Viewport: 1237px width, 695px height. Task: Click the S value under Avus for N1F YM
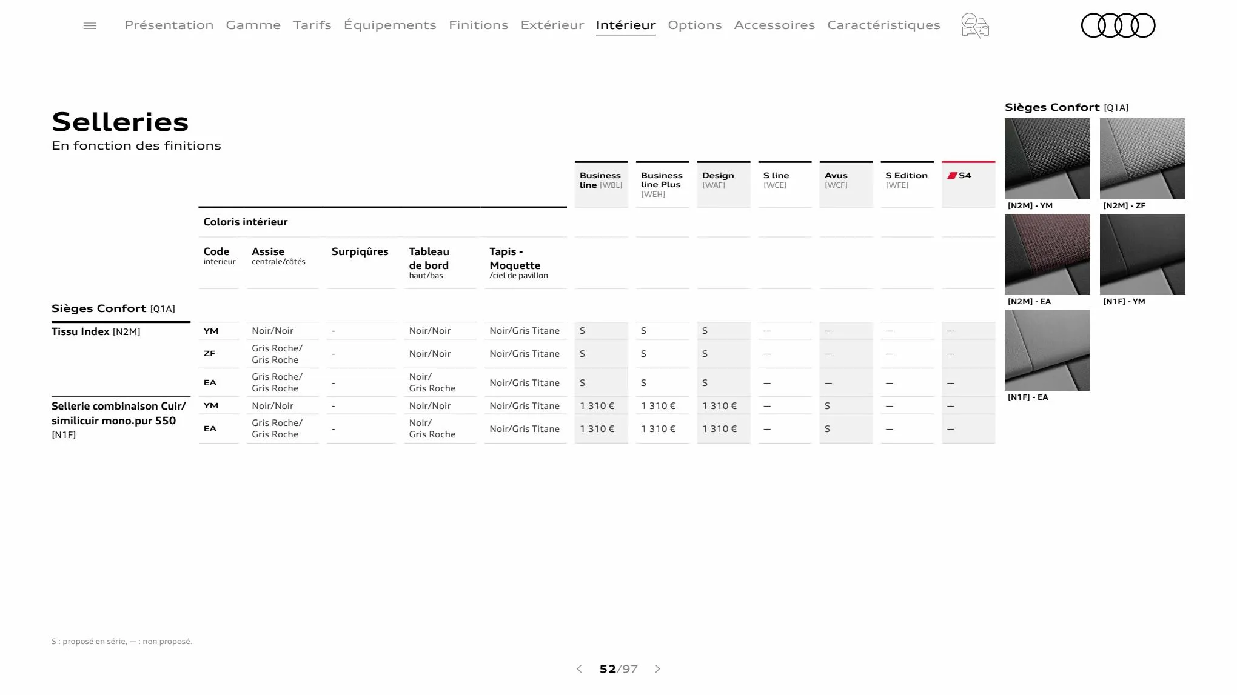click(x=827, y=406)
